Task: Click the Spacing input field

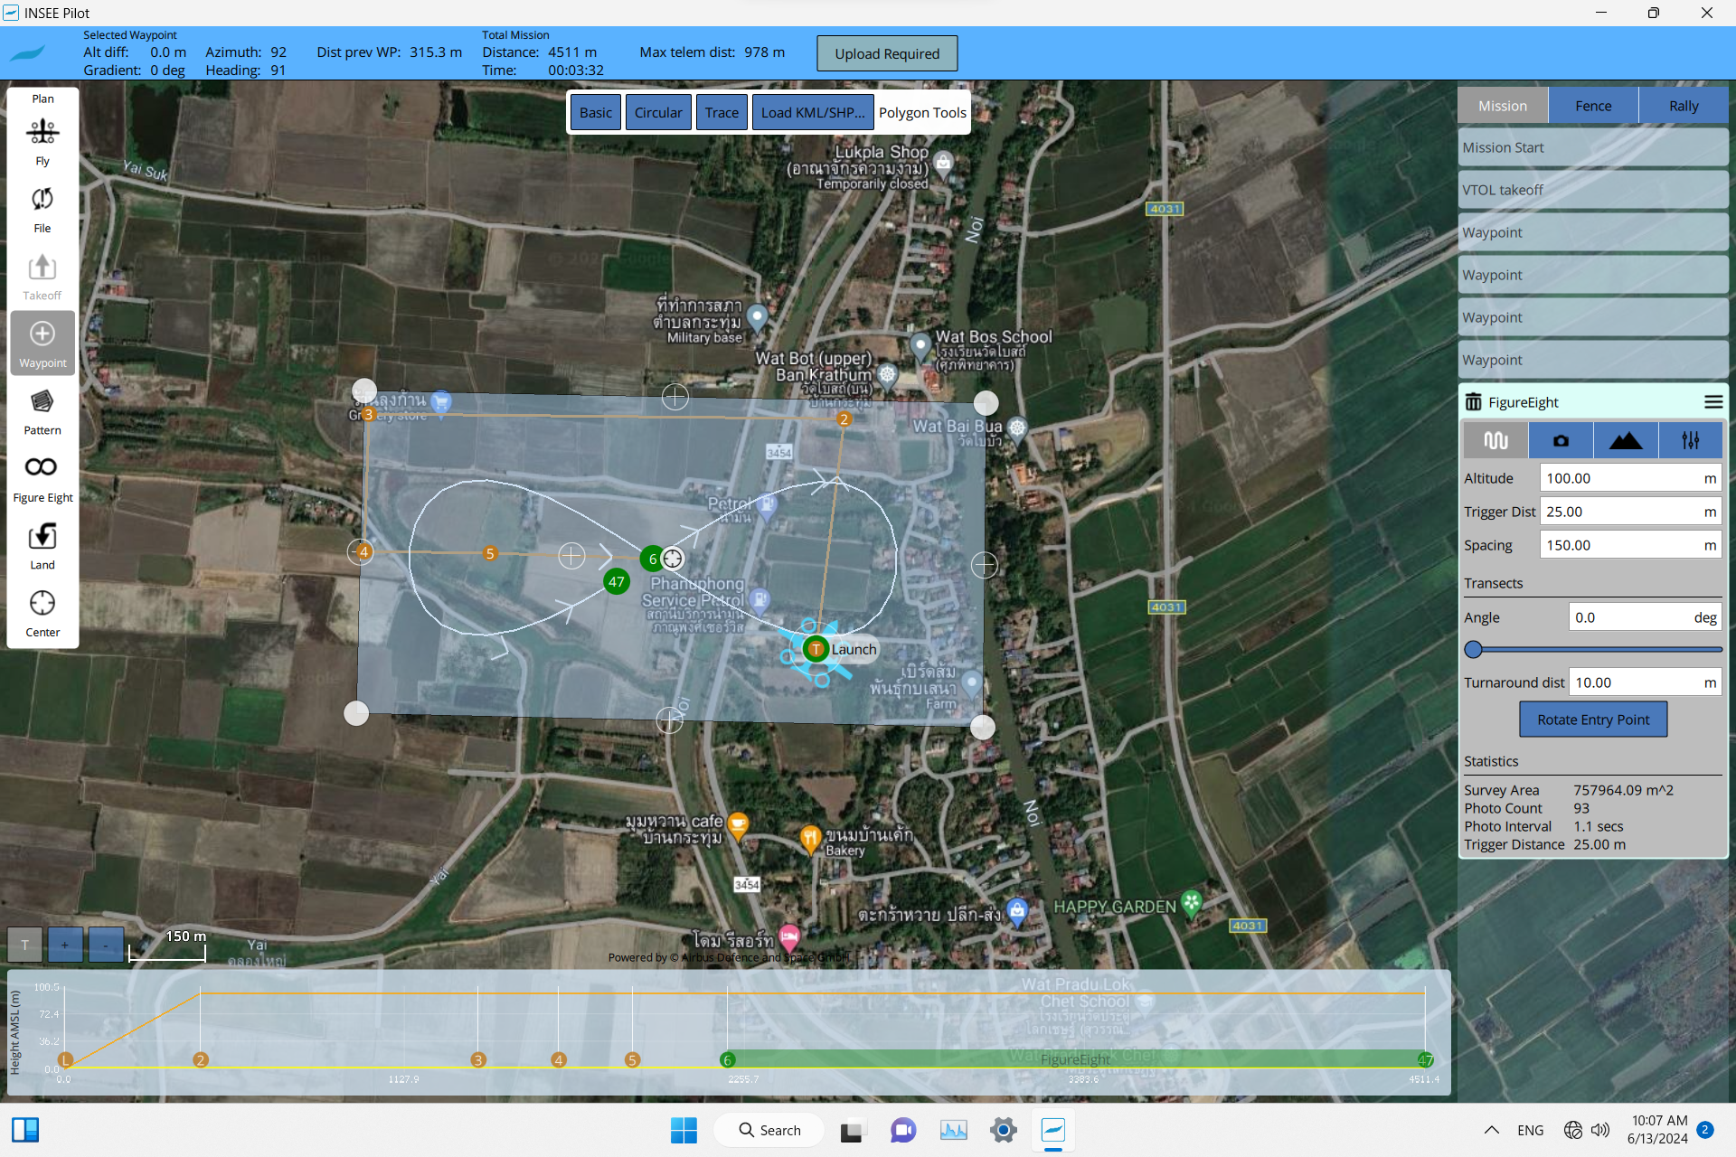Action: [x=1630, y=545]
